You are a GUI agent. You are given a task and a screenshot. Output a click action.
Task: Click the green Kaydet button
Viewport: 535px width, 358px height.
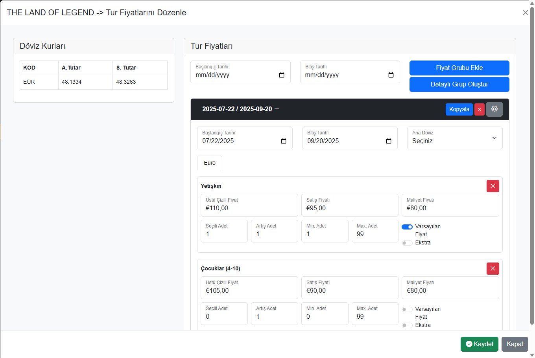(x=479, y=344)
